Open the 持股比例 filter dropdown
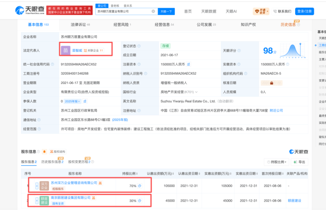The image size is (326, 210). tap(277, 162)
